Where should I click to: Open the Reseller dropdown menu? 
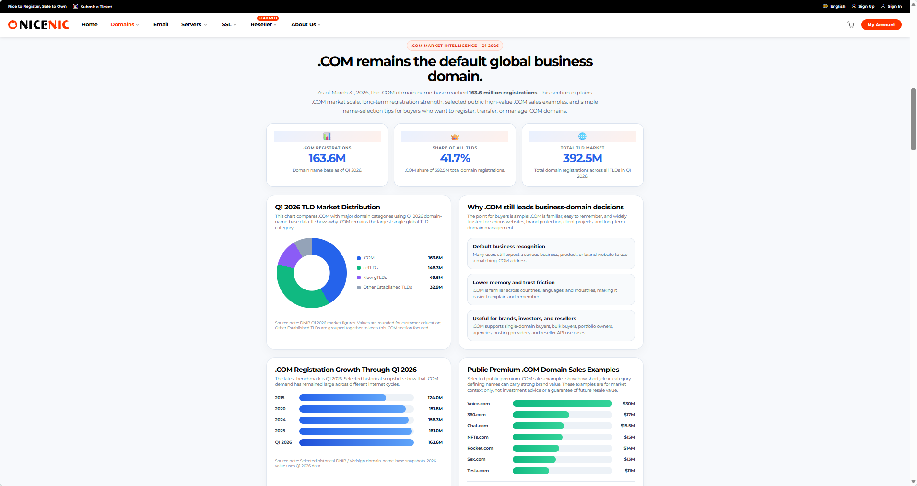[x=263, y=24]
